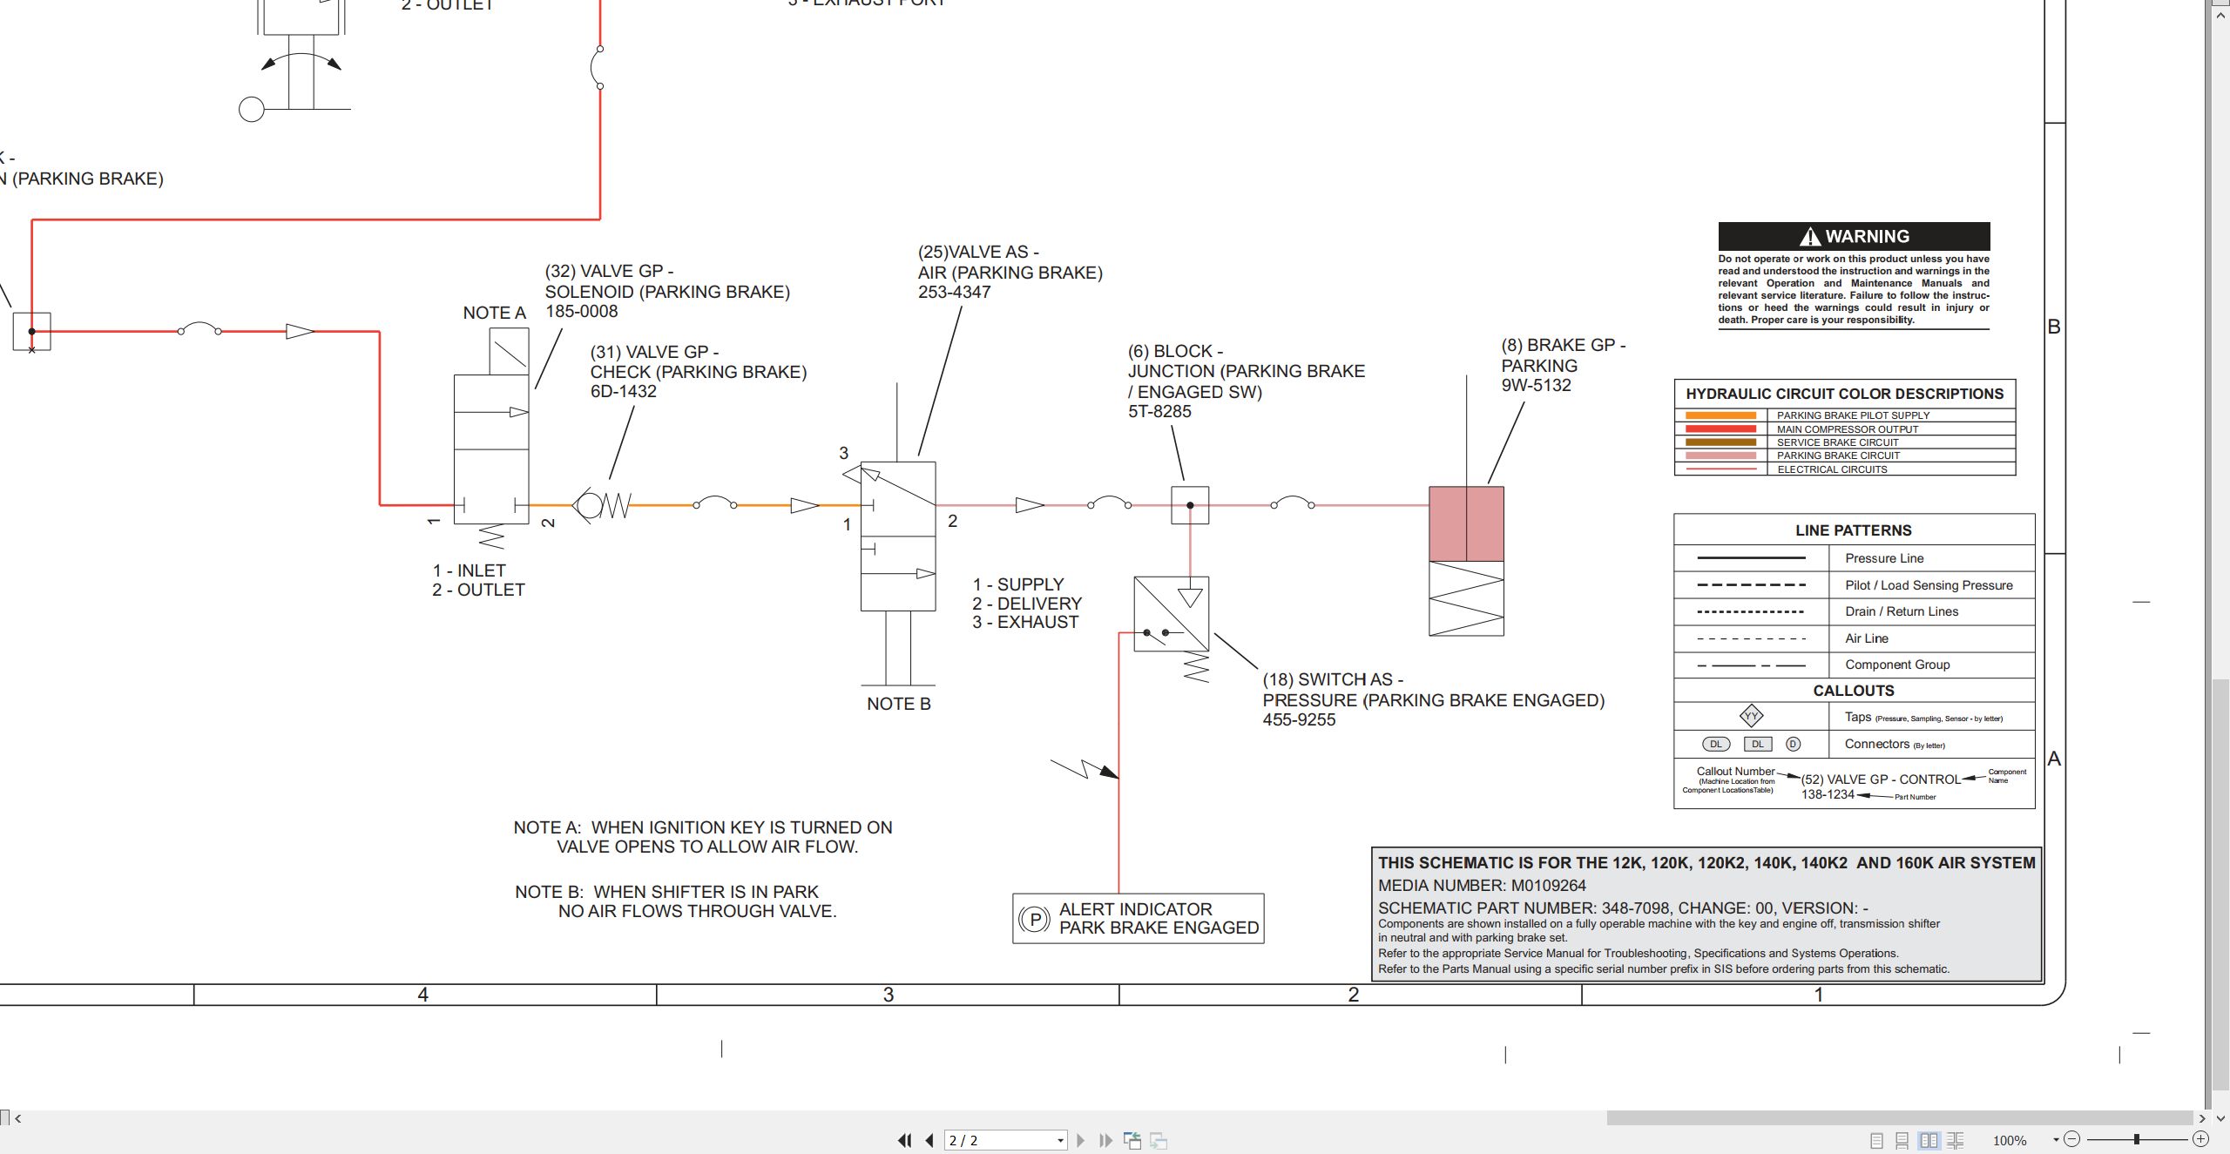Viewport: 2230px width, 1154px height.
Task: Click the part number 455-9255
Action: pyautogui.click(x=1299, y=719)
